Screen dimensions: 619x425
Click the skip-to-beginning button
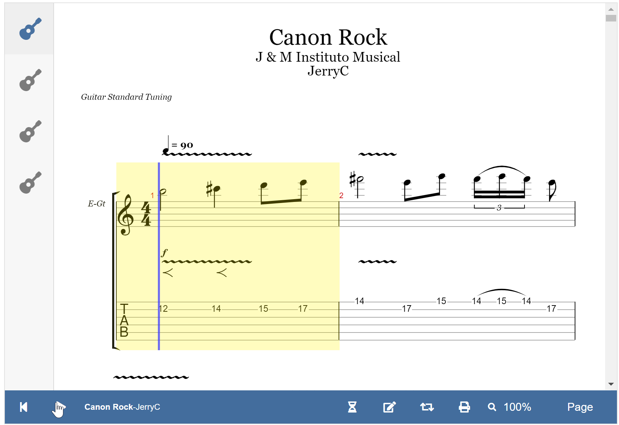tap(24, 407)
